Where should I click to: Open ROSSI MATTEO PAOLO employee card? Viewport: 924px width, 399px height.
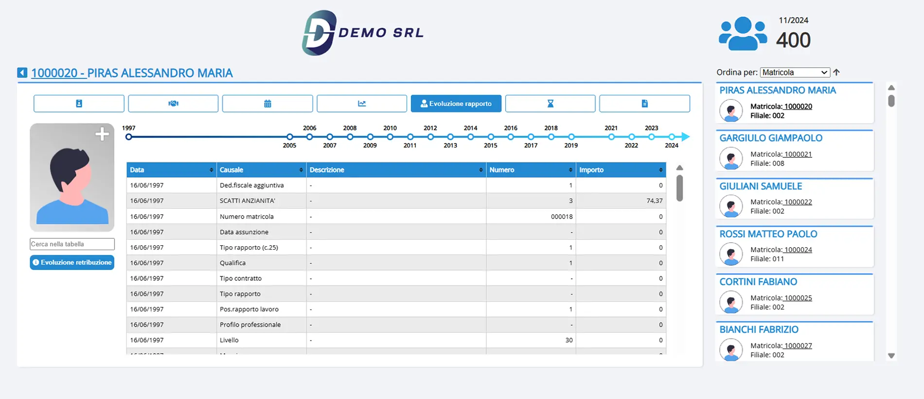[x=795, y=246]
